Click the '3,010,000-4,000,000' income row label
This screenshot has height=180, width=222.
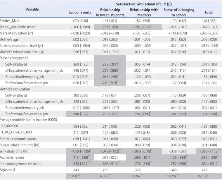(16, 132)
